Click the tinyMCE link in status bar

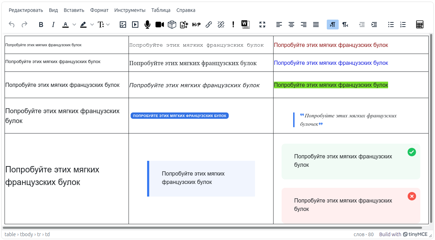pos(415,234)
